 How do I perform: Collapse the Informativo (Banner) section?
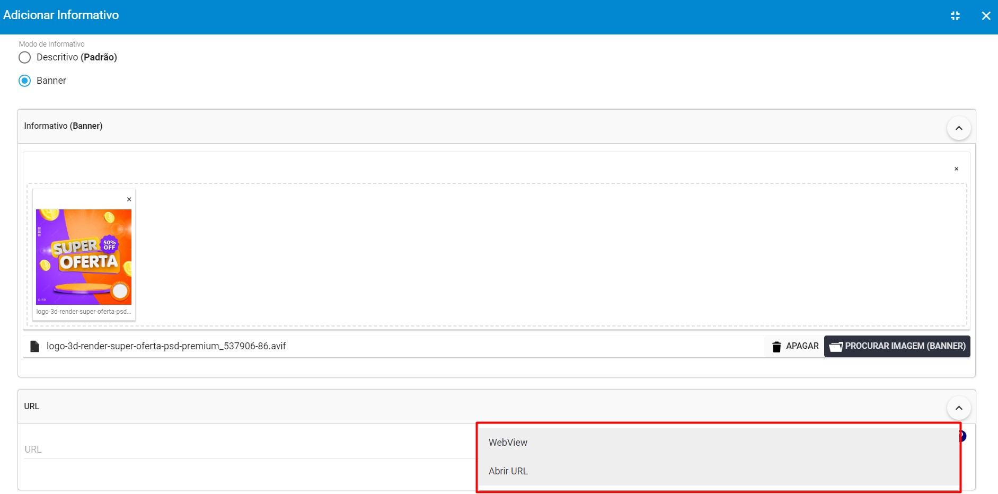pos(959,128)
